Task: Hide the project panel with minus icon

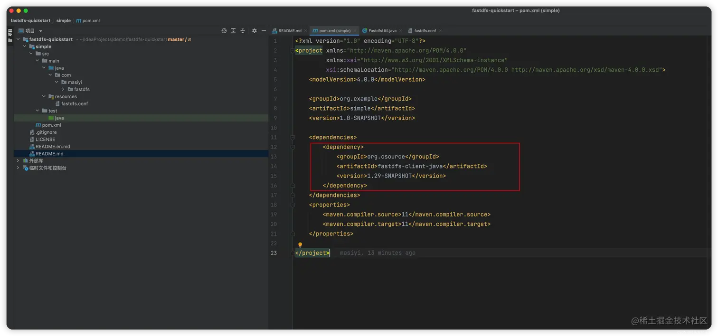Action: (264, 31)
